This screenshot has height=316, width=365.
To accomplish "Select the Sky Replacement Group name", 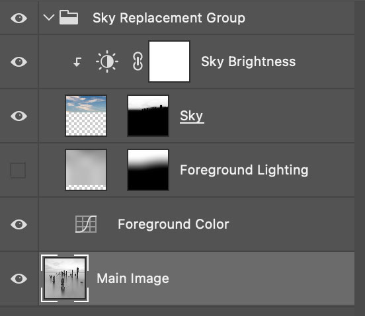I will (x=169, y=18).
